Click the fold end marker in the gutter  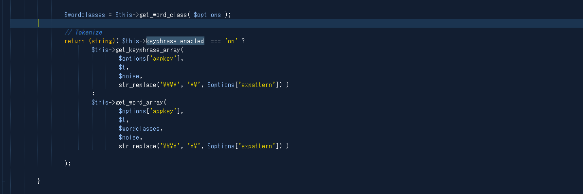(3, 181)
